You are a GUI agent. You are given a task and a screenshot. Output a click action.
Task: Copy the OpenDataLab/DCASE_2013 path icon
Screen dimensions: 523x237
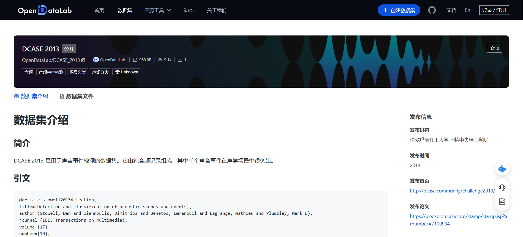point(83,60)
